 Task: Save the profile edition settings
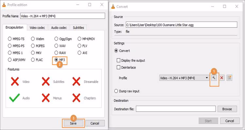(73, 123)
